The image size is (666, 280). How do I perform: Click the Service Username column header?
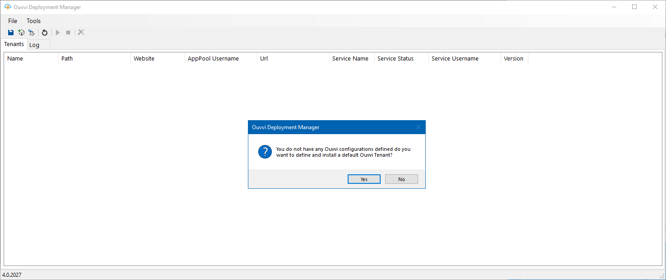tap(465, 58)
